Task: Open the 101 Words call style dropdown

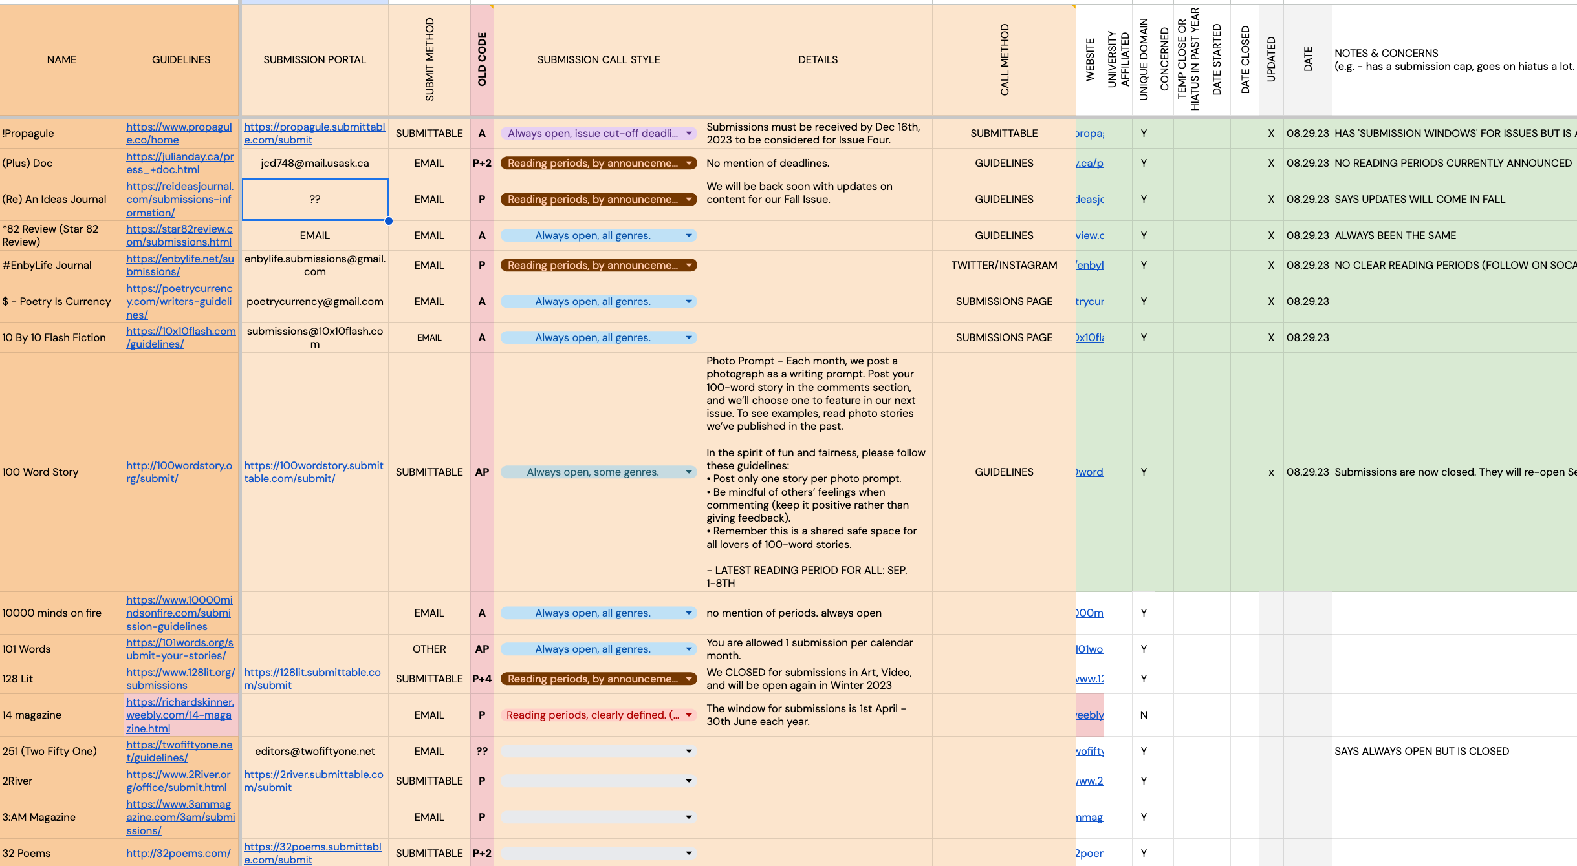Action: pyautogui.click(x=598, y=649)
